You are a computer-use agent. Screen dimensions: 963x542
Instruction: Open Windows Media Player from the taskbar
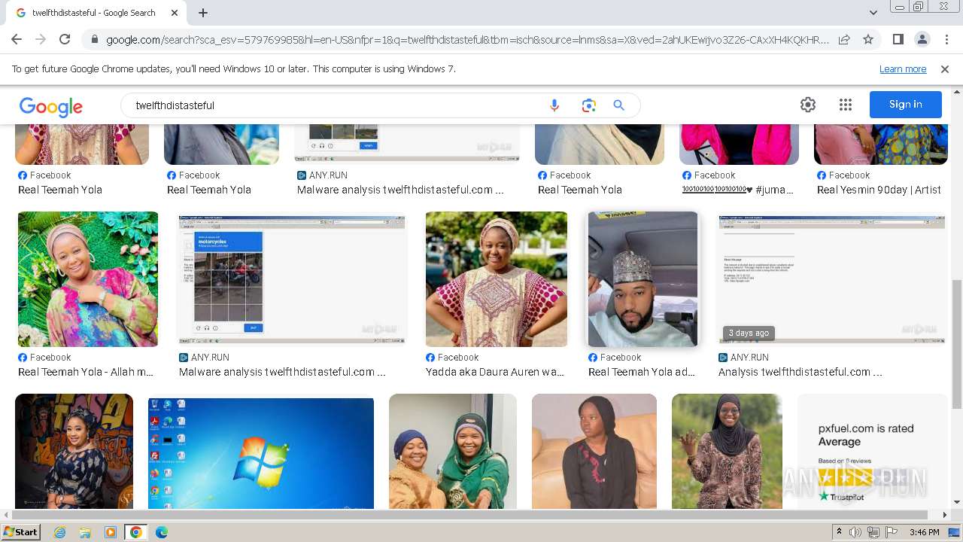[x=111, y=532]
